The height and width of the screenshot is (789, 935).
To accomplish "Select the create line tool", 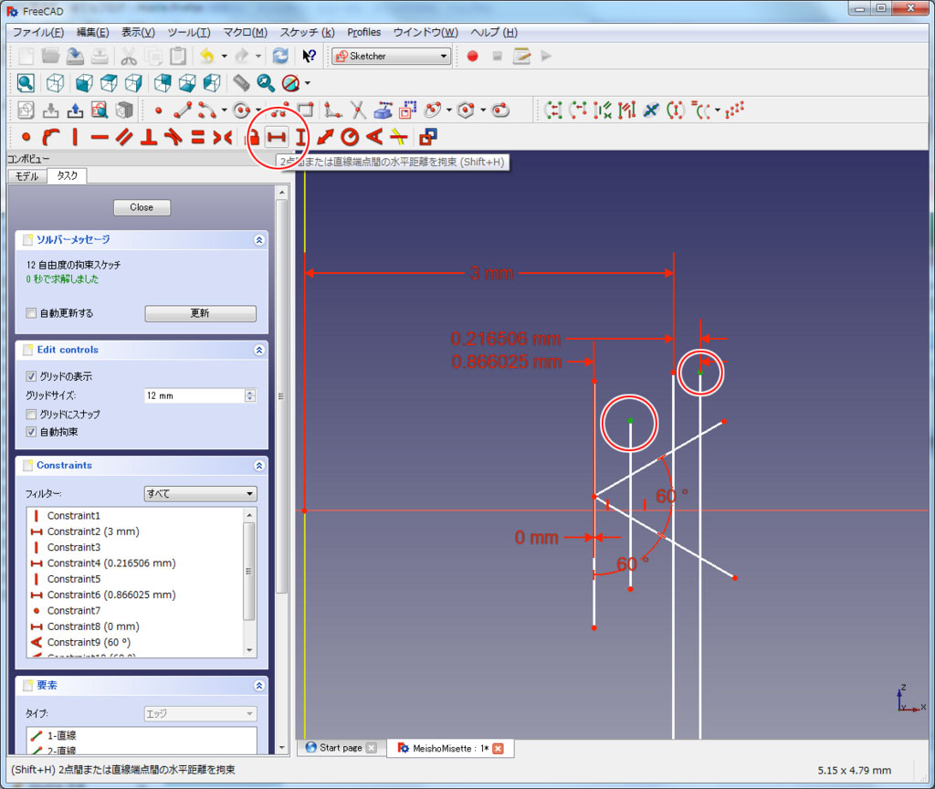I will [x=183, y=110].
